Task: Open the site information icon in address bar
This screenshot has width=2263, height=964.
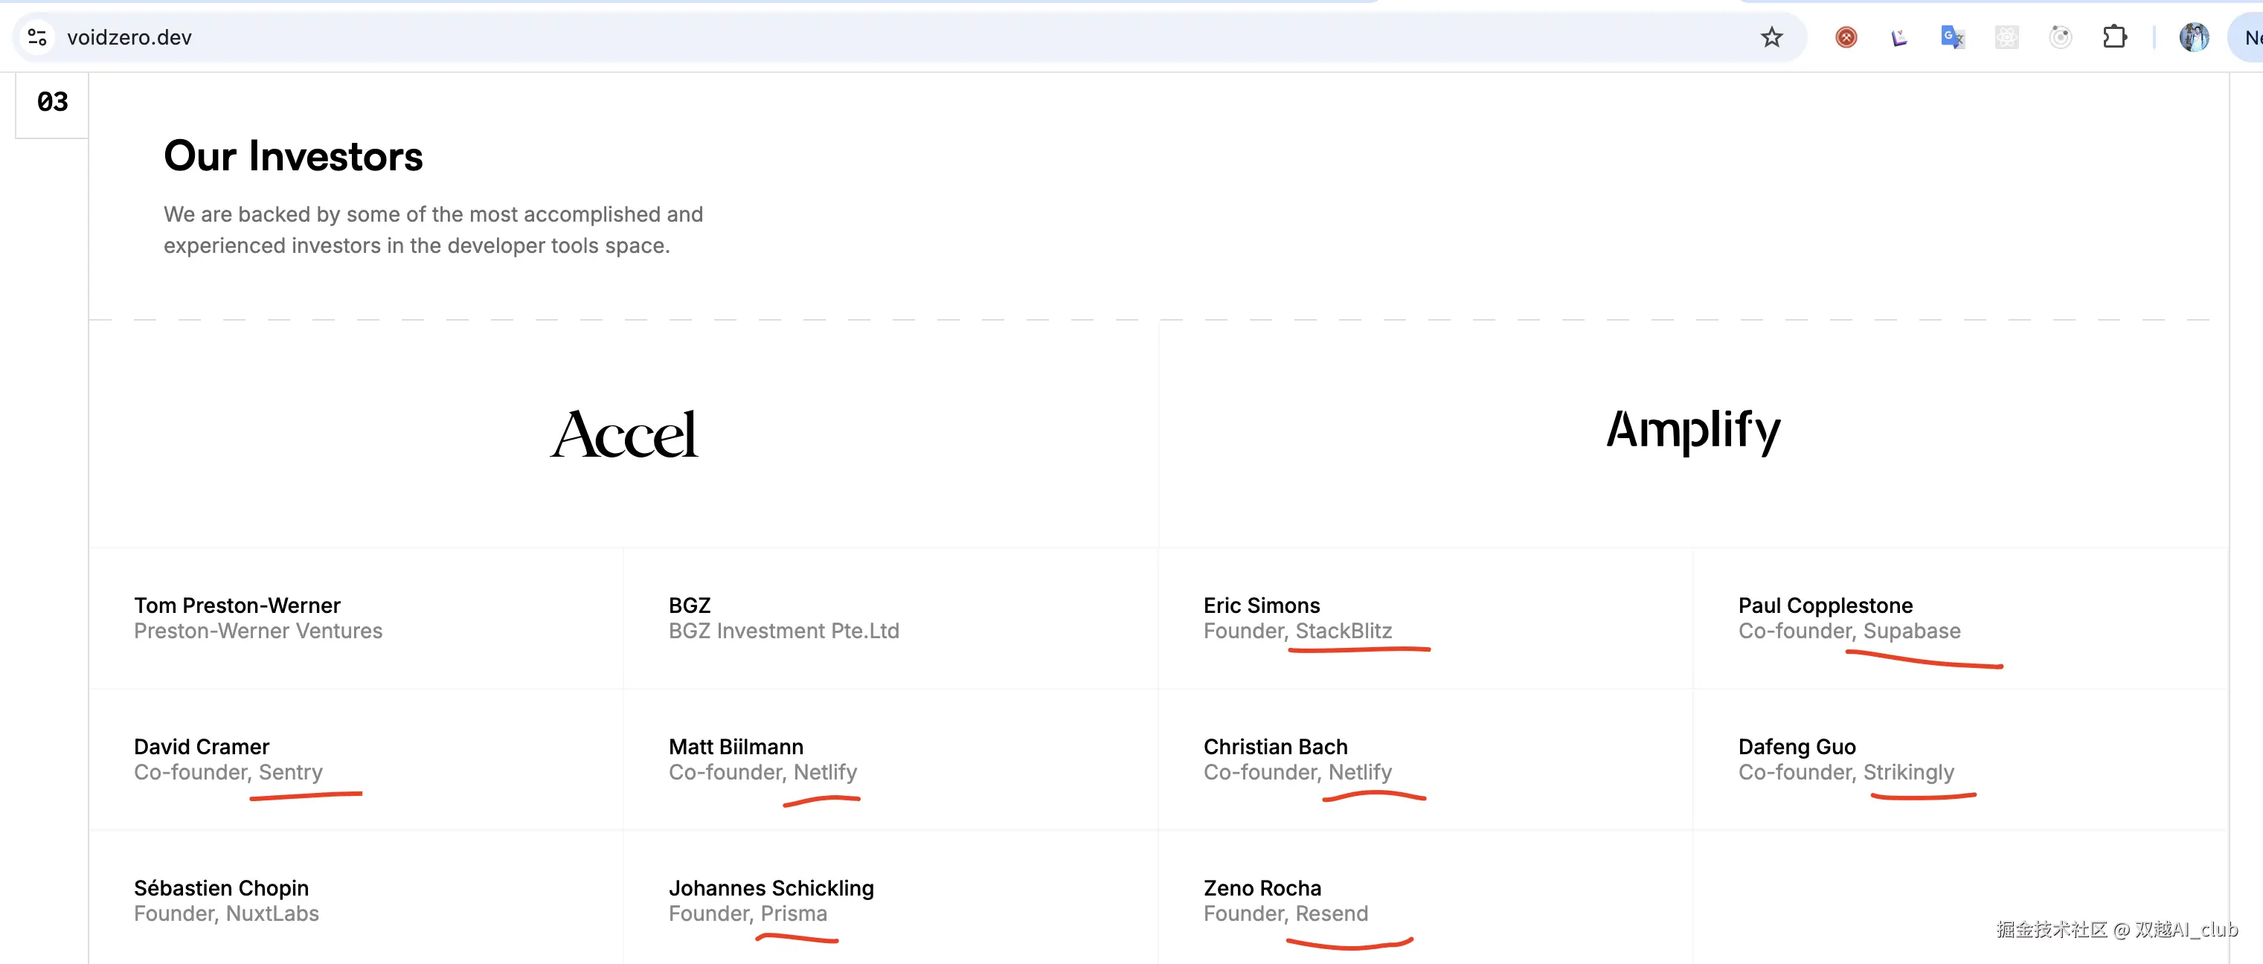Action: coord(37,37)
